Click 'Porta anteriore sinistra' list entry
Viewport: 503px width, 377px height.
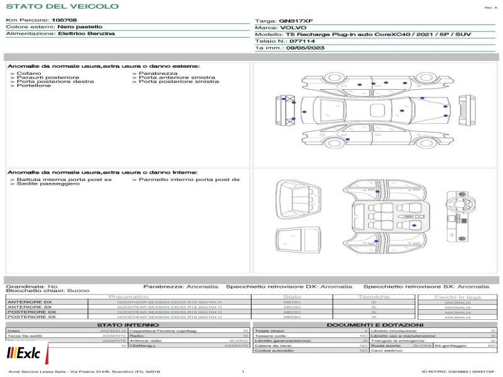177,77
